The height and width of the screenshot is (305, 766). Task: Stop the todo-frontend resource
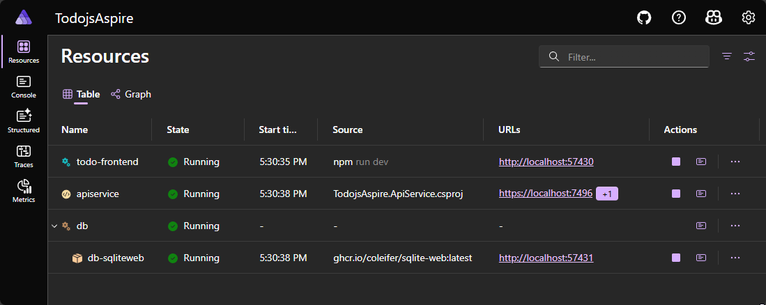[676, 162]
